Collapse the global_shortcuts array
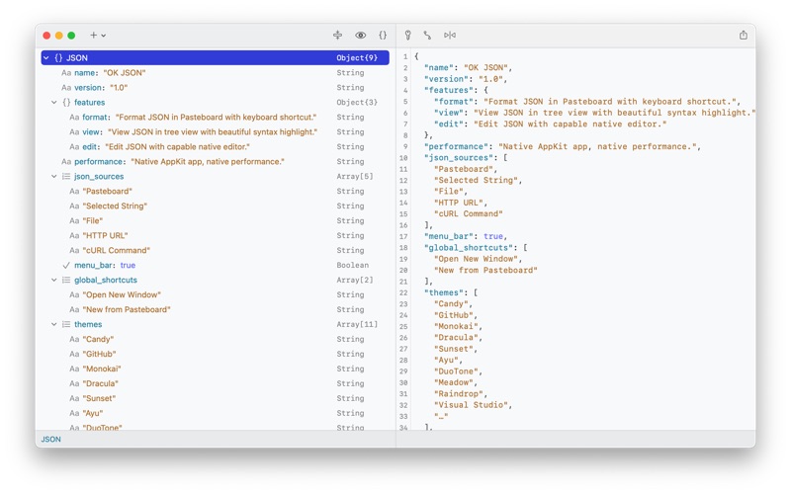Image resolution: width=791 pixels, height=494 pixels. click(54, 281)
